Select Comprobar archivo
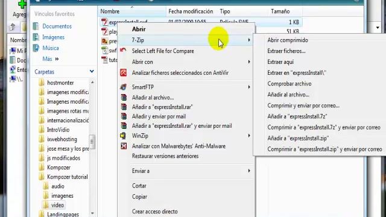Viewport: 386px width, 217px height. click(x=289, y=84)
